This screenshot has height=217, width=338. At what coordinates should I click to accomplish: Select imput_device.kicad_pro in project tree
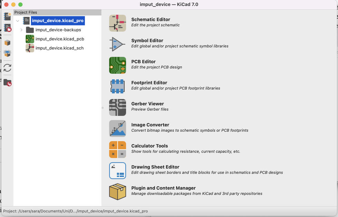[x=58, y=21]
